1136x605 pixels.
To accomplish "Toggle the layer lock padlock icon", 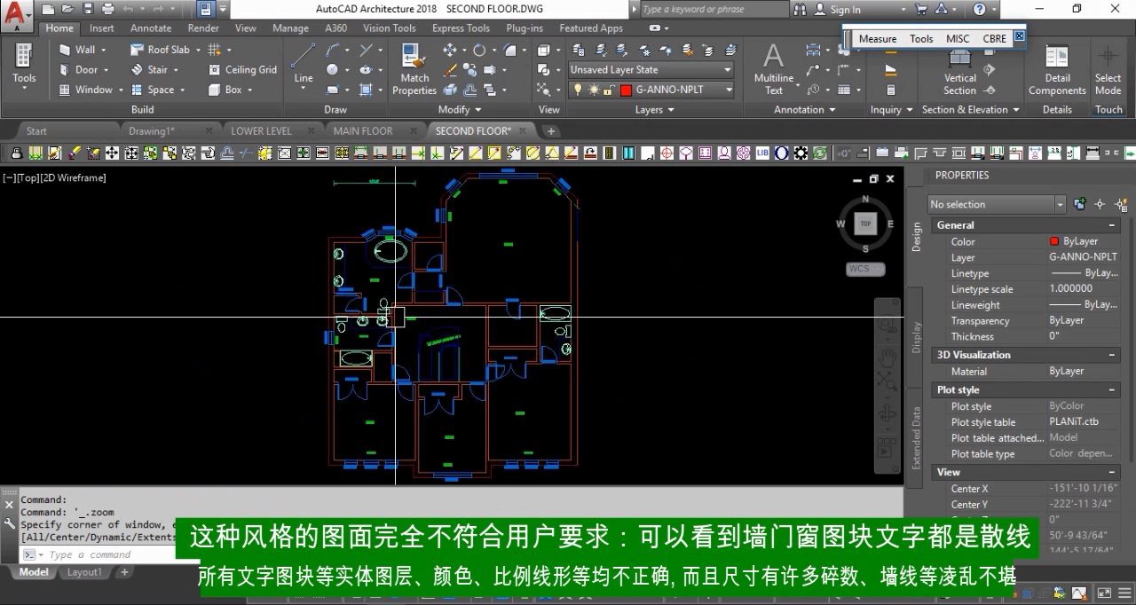I will (x=611, y=90).
